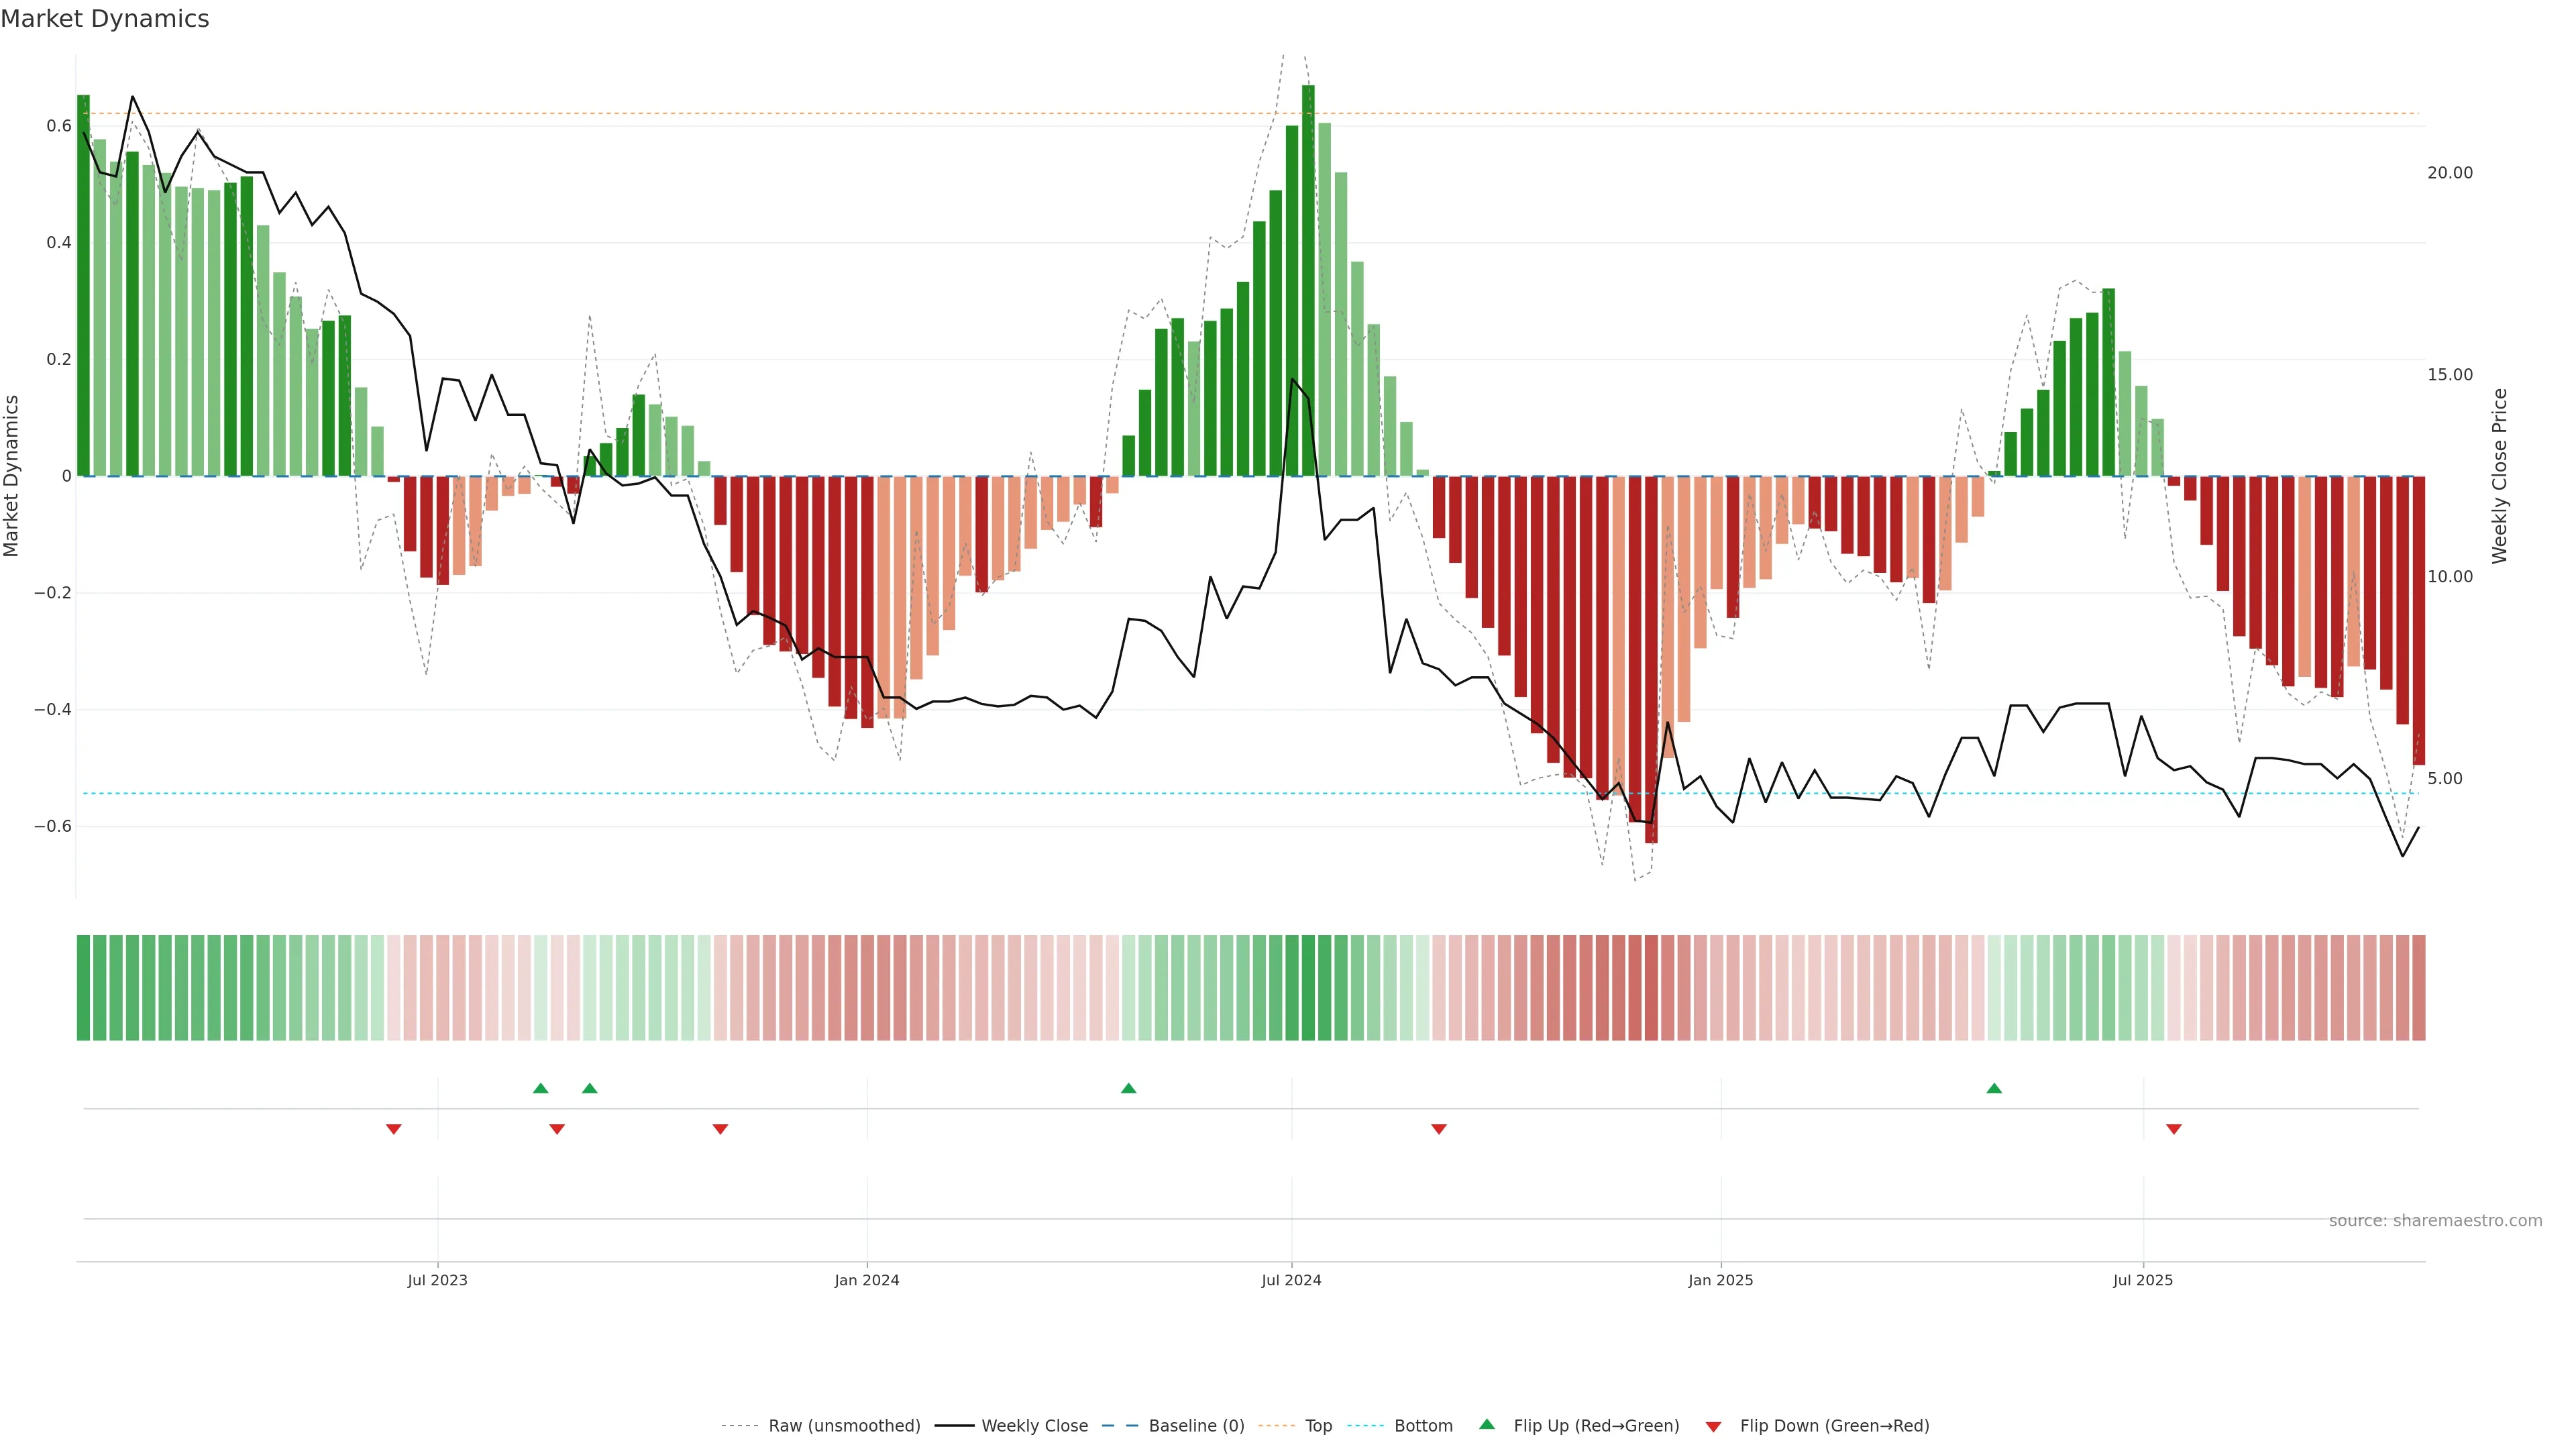Image resolution: width=2576 pixels, height=1449 pixels.
Task: Click the last flip-down marker before Jan 2024
Action: tap(720, 1129)
